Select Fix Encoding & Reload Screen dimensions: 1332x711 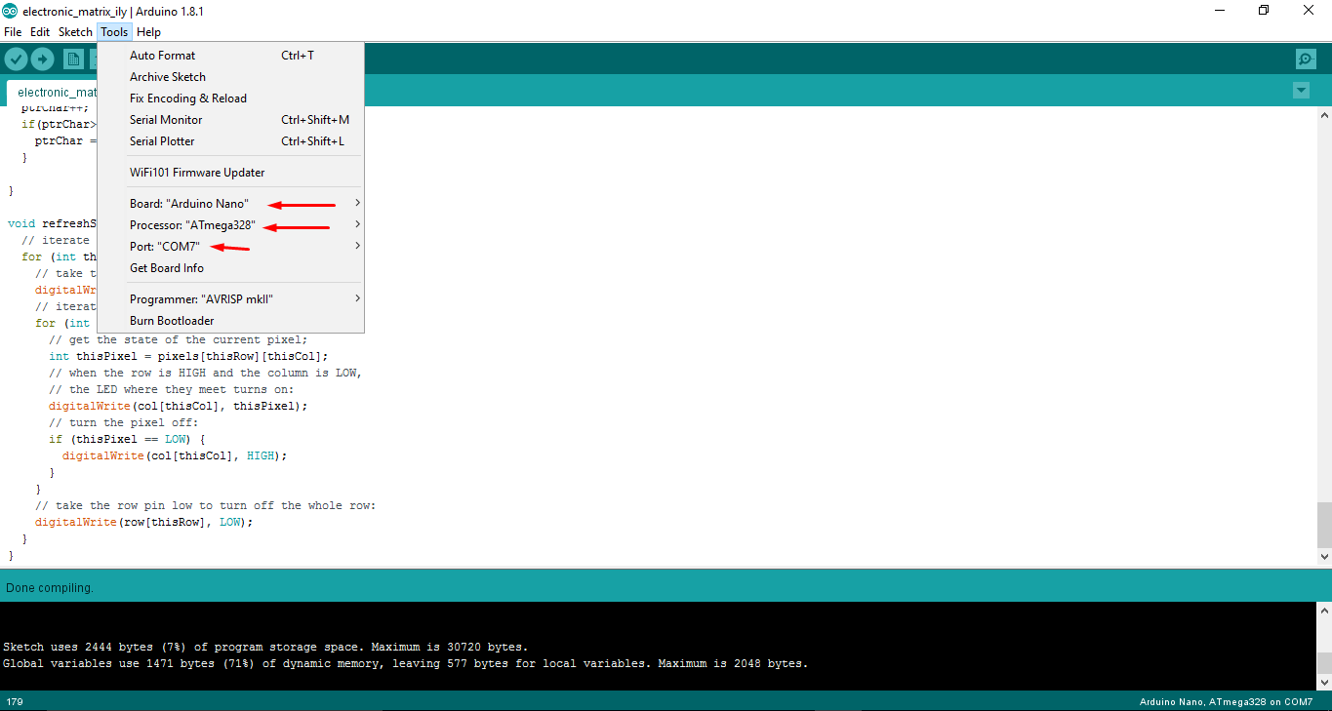tap(230, 99)
